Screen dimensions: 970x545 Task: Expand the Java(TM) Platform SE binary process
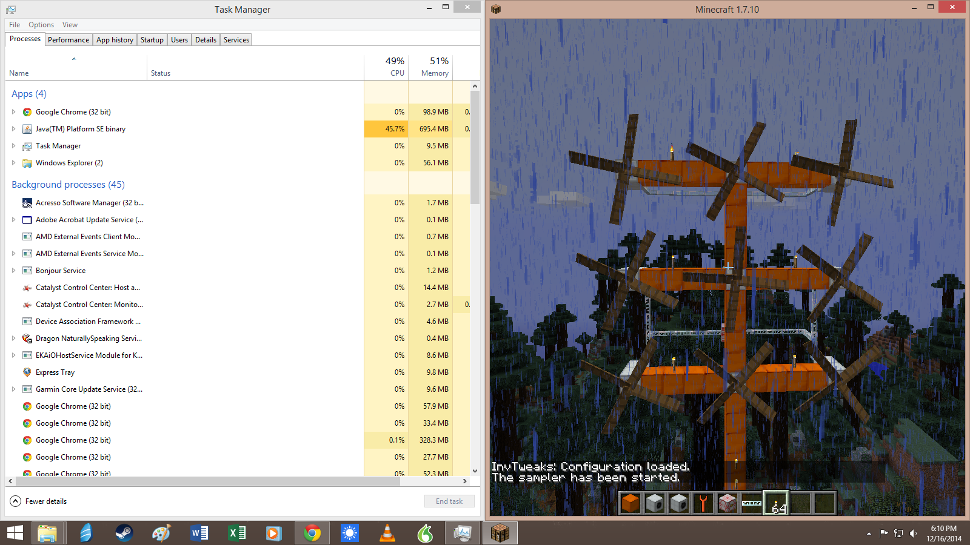[13, 129]
